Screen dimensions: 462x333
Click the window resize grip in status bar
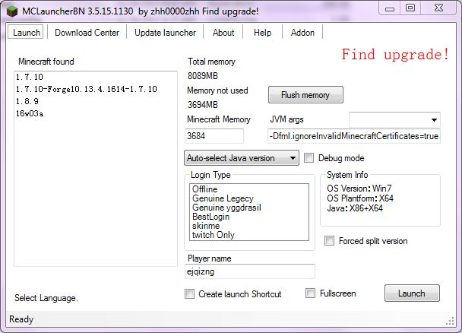451,322
